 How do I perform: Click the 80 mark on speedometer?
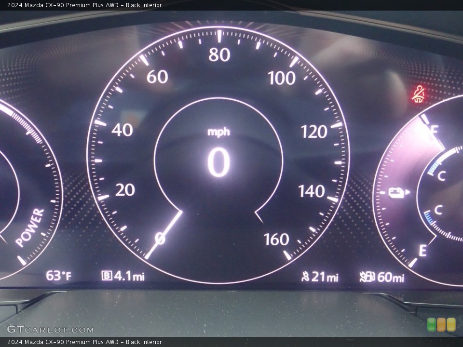coord(219,54)
